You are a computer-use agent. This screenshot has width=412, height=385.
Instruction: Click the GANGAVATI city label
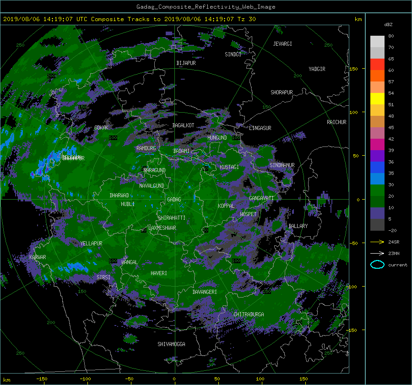tap(261, 198)
